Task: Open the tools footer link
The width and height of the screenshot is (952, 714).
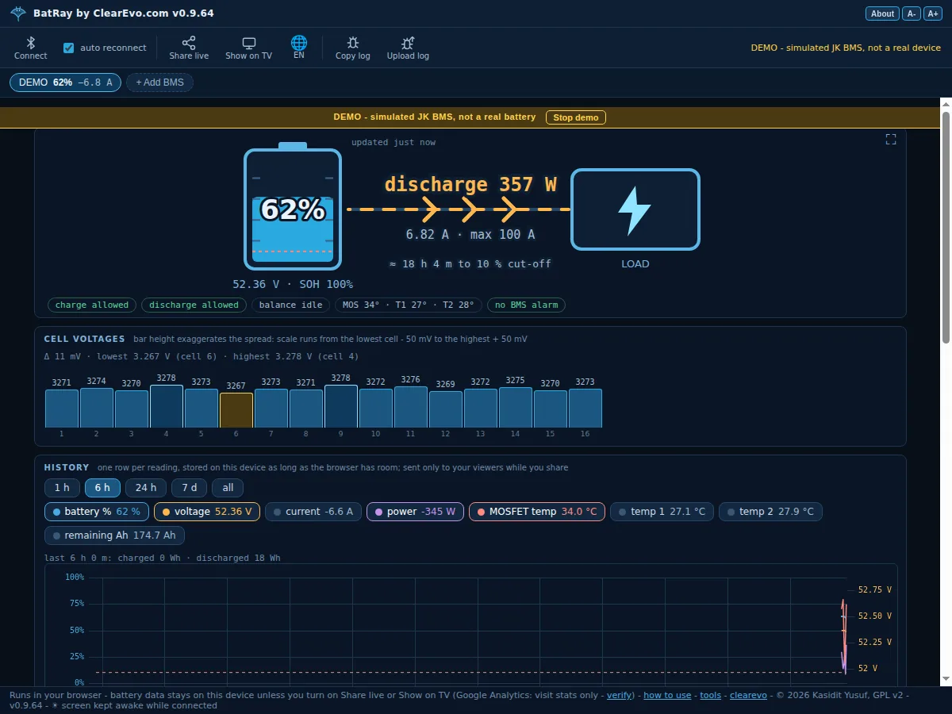Action: pyautogui.click(x=711, y=695)
